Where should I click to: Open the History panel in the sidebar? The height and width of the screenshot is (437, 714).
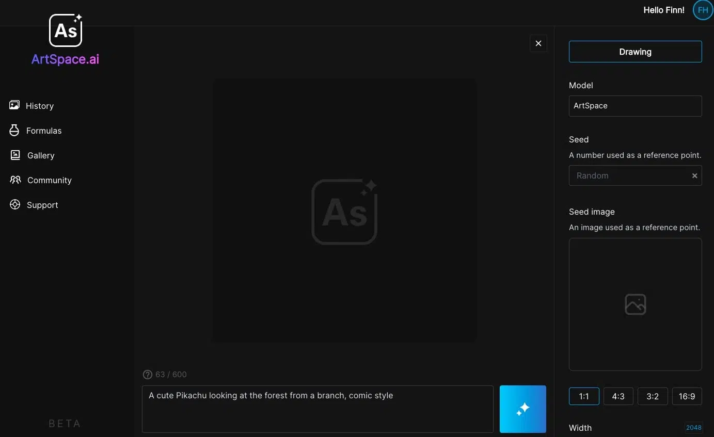39,106
